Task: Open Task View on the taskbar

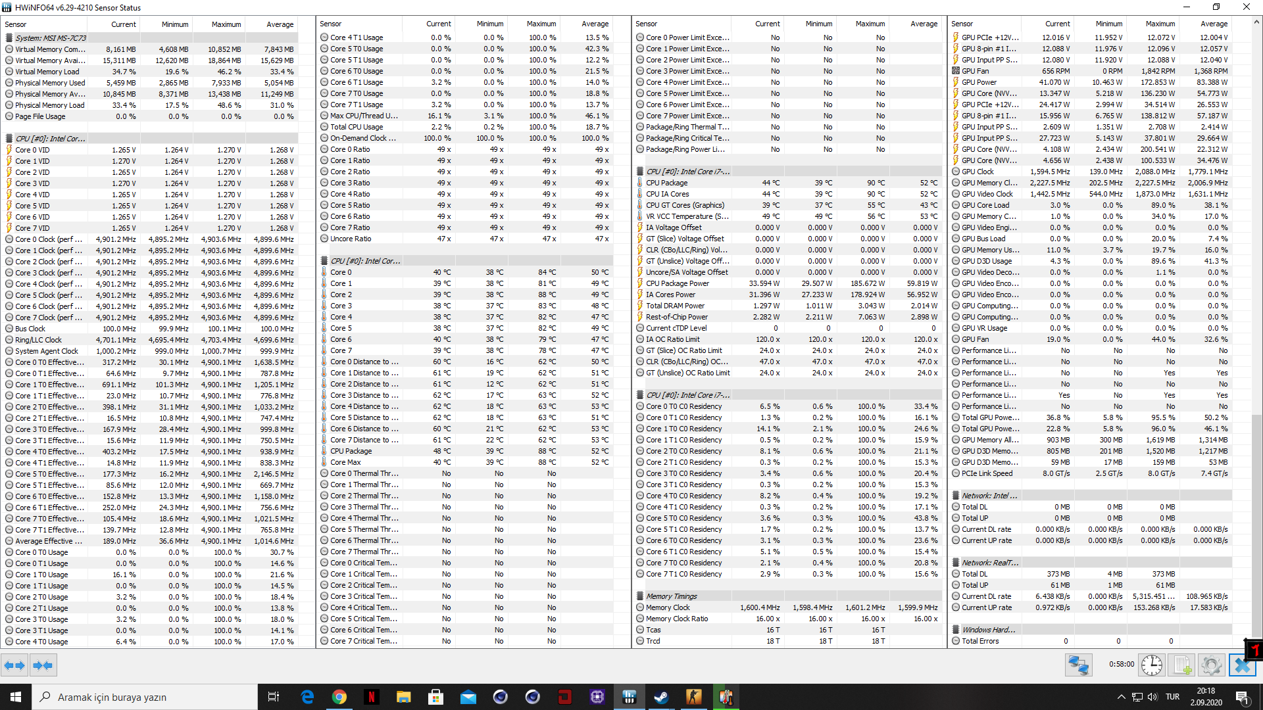Action: tap(274, 697)
